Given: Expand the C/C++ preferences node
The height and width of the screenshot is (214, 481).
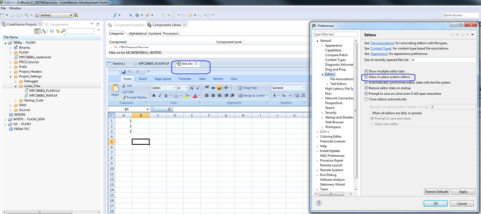Looking at the screenshot, I should [x=317, y=132].
